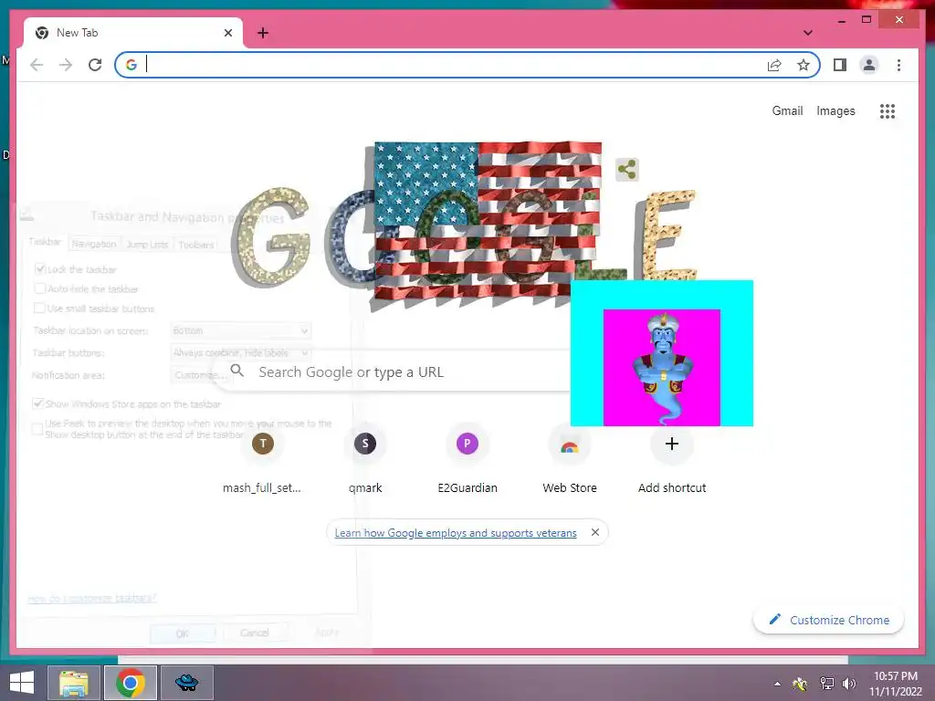Close the New Tab tab
Screen dimensions: 935x701
227,33
